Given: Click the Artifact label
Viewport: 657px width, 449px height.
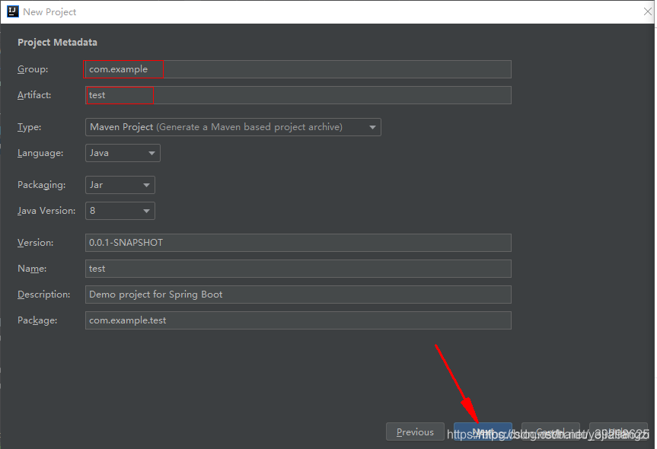Looking at the screenshot, I should [x=34, y=95].
